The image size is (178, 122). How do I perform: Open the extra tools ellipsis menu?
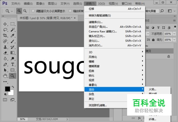coord(5,82)
